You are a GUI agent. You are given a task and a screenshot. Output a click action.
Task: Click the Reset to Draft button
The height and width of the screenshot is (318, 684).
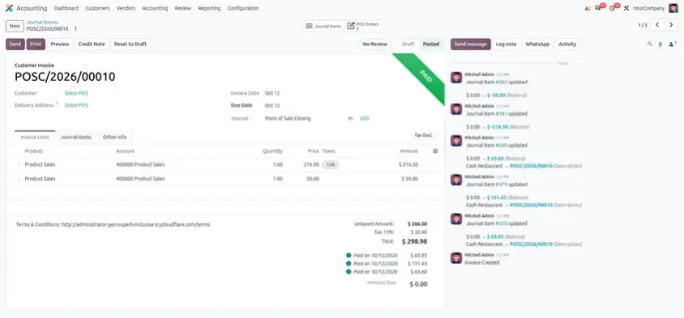[130, 44]
